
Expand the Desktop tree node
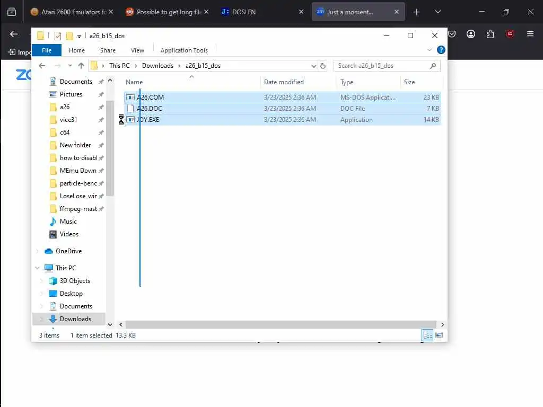coord(41,294)
